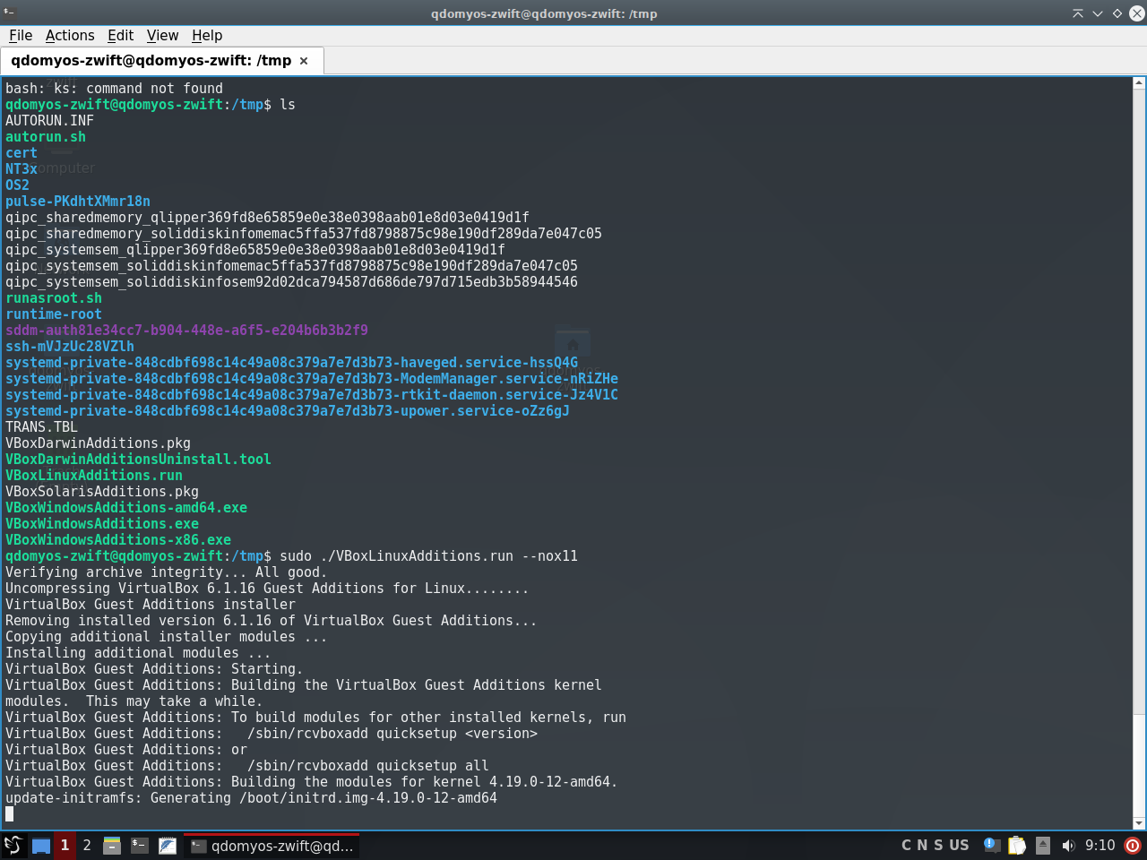Open the notifications tray icon
The image size is (1147, 860).
[x=991, y=845]
